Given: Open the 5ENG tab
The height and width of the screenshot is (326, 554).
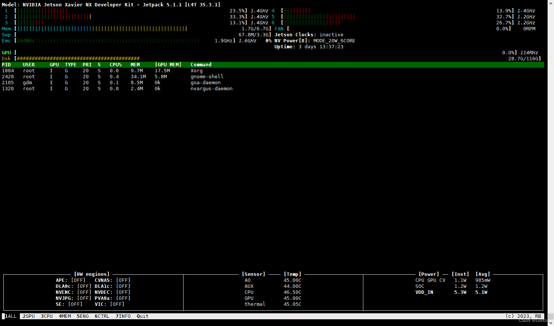Looking at the screenshot, I should pyautogui.click(x=83, y=316).
